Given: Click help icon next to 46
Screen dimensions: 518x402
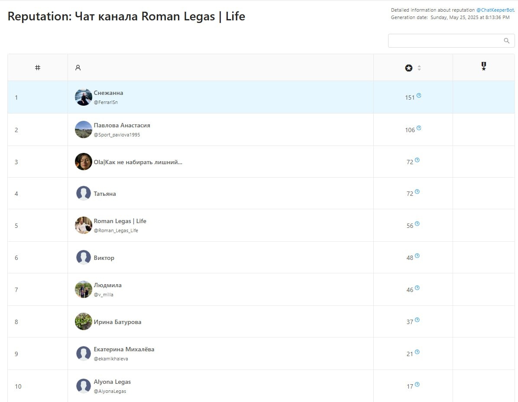Looking at the screenshot, I should pos(417,288).
